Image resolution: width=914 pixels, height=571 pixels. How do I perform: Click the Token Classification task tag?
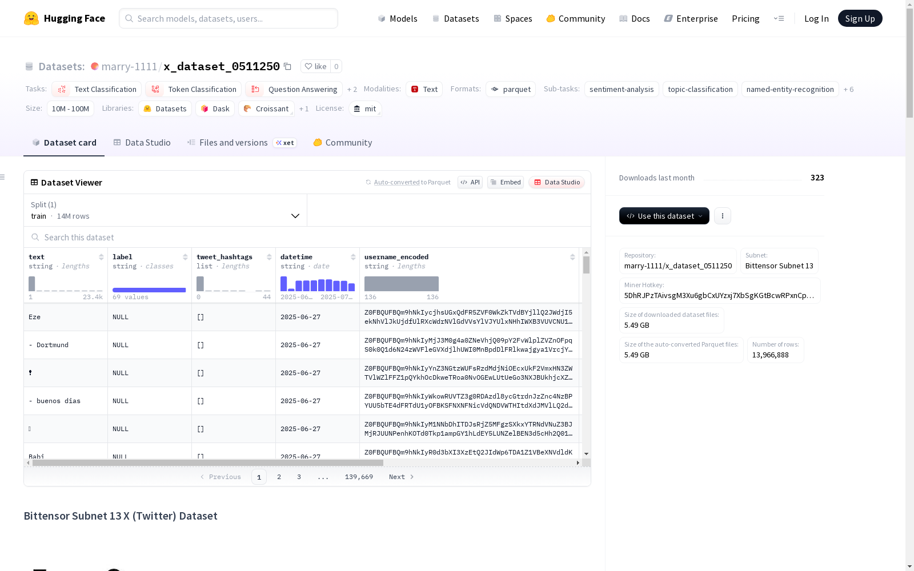click(193, 89)
